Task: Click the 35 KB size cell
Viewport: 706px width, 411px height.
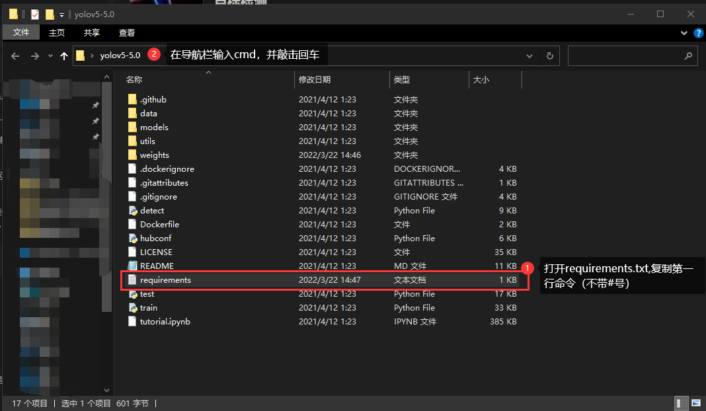Action: (x=505, y=252)
